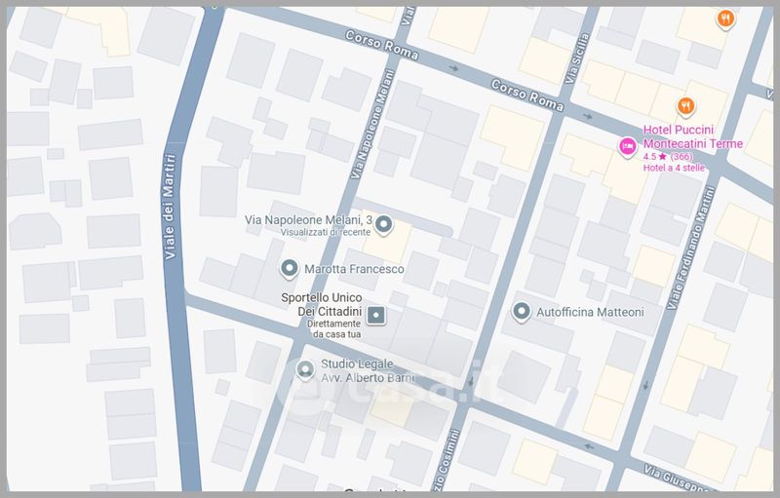Select the Studio Legale Alberto Barni pin

coord(305,369)
